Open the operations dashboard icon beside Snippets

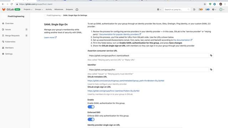coord(77,10)
